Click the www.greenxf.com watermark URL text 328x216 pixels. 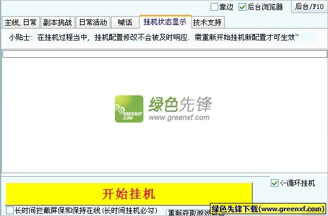tap(180, 117)
